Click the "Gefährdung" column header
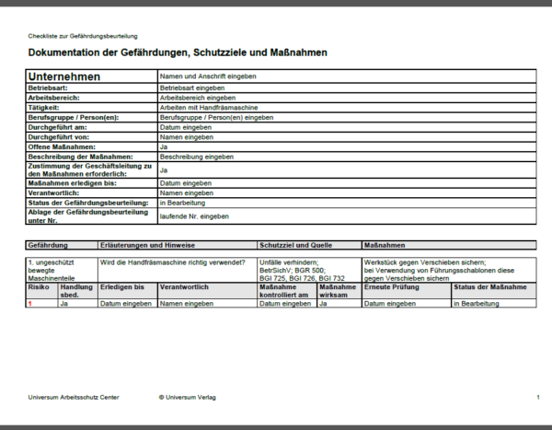 click(62, 245)
